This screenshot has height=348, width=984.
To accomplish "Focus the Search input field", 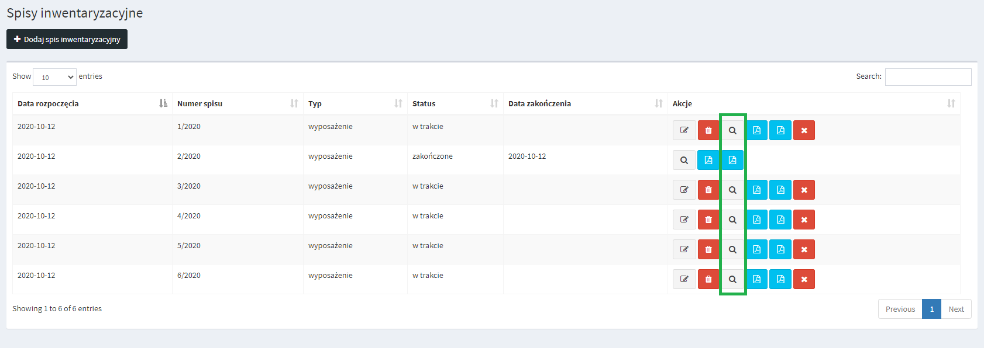I will pyautogui.click(x=928, y=77).
